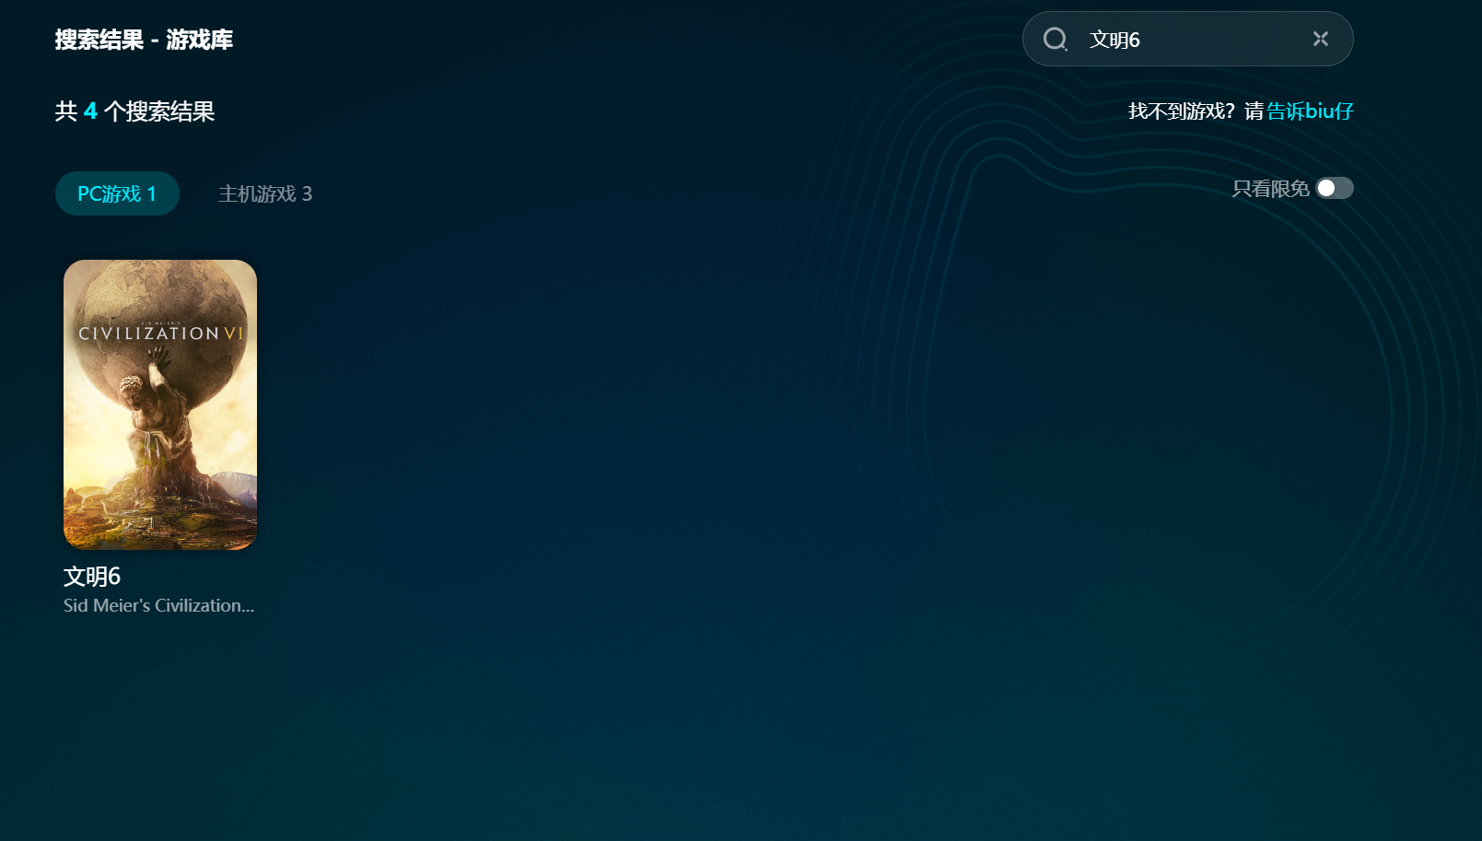The width and height of the screenshot is (1482, 841).
Task: Click the 只看限免 label text
Action: point(1270,189)
